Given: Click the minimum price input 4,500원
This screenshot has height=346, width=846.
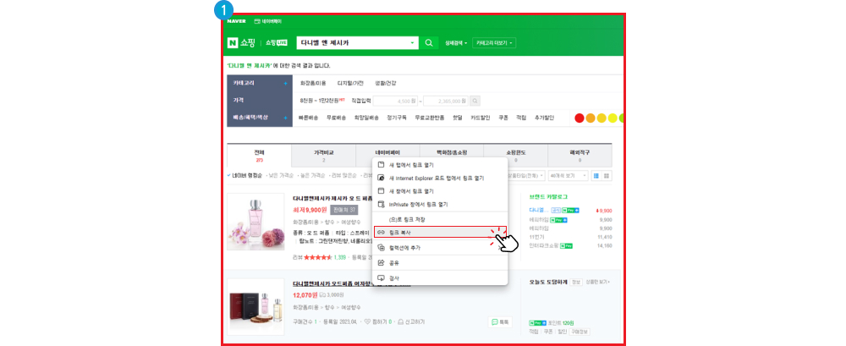Looking at the screenshot, I should click(397, 101).
